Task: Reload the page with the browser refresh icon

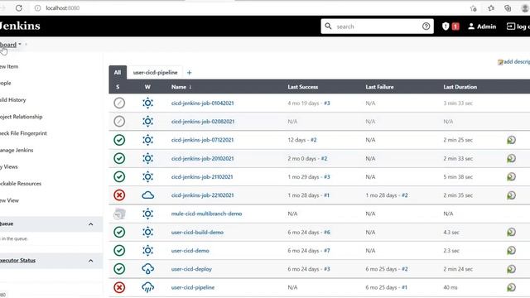Action: 18,7
